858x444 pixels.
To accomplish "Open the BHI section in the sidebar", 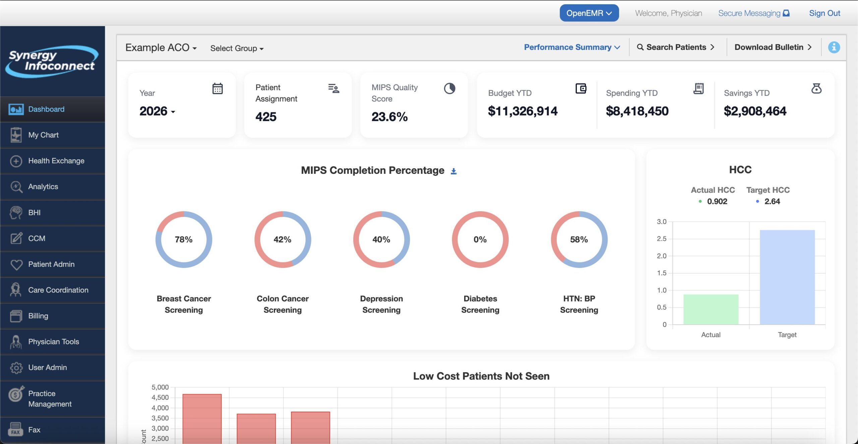I will click(34, 212).
